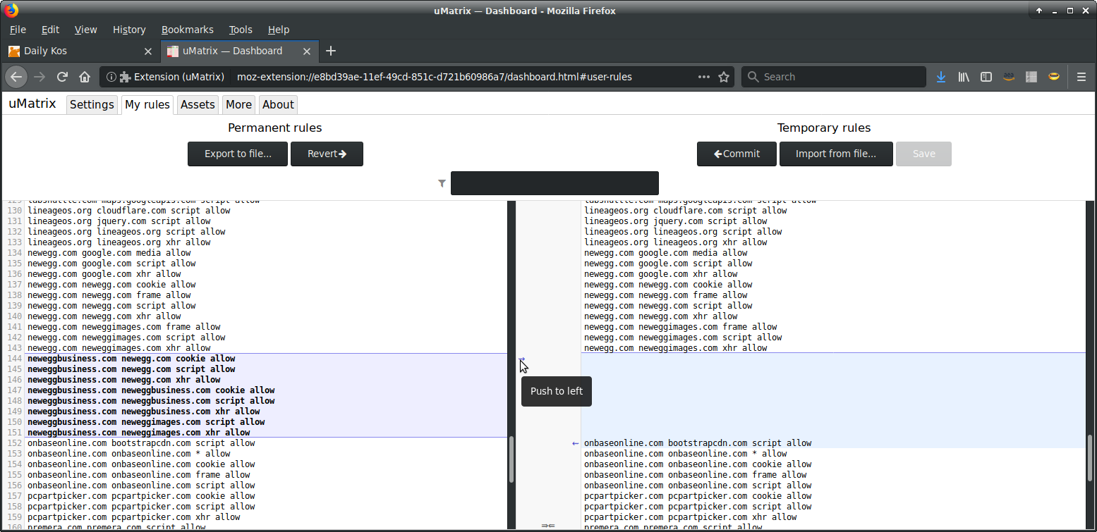Click Export to file button
Screen dimensions: 1097x532
(x=237, y=154)
